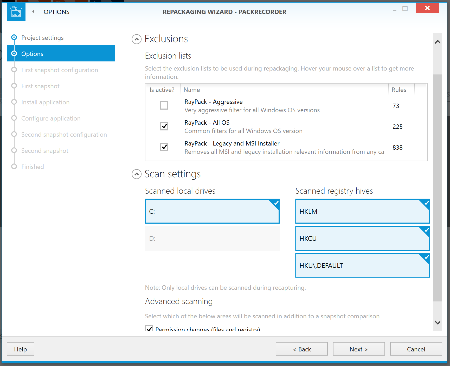
Task: Uncheck the RayPack - All OS list
Action: pos(164,126)
